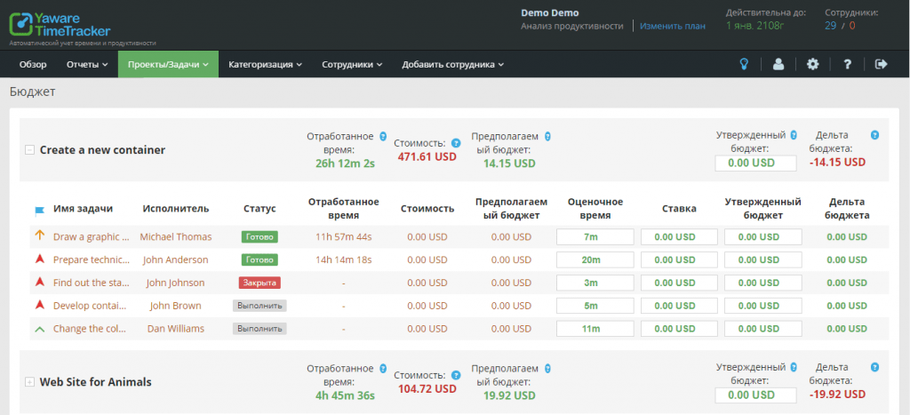Open the Отчеты dropdown menu

click(x=87, y=64)
